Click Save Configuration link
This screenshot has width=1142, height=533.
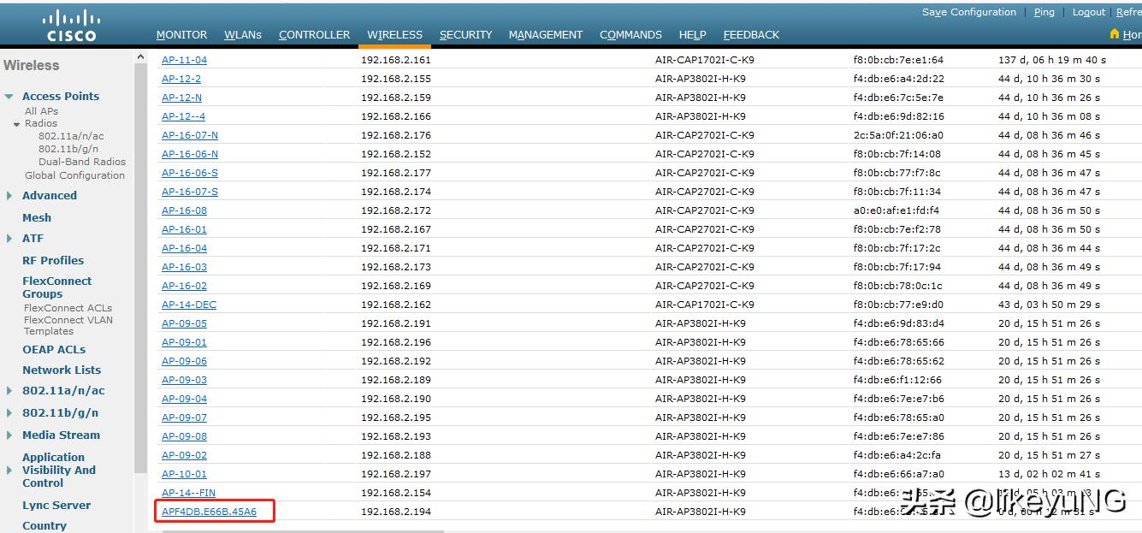click(x=969, y=12)
